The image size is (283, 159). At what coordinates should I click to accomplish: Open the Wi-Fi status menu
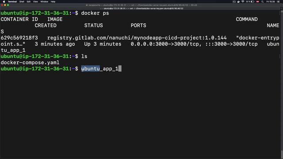(243, 2)
